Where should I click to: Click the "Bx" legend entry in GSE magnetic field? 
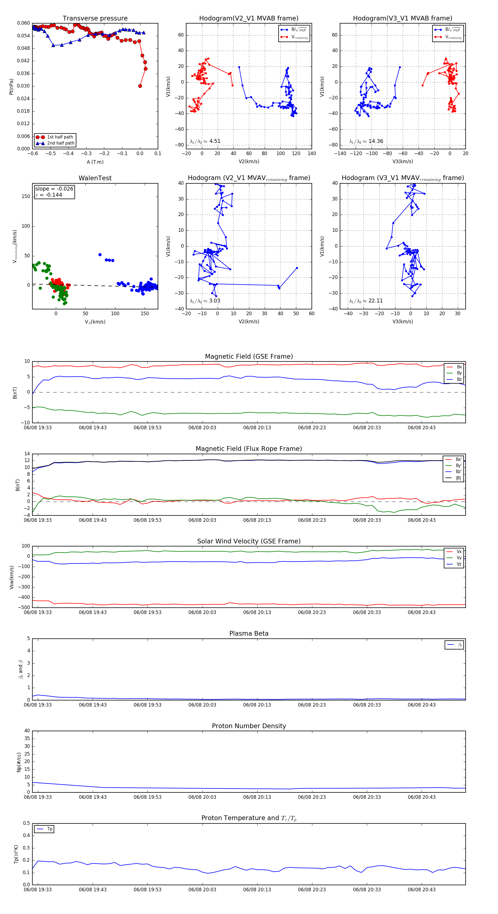pyautogui.click(x=454, y=367)
